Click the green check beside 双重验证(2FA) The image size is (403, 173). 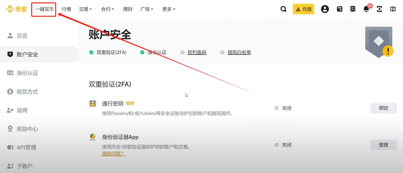point(91,52)
